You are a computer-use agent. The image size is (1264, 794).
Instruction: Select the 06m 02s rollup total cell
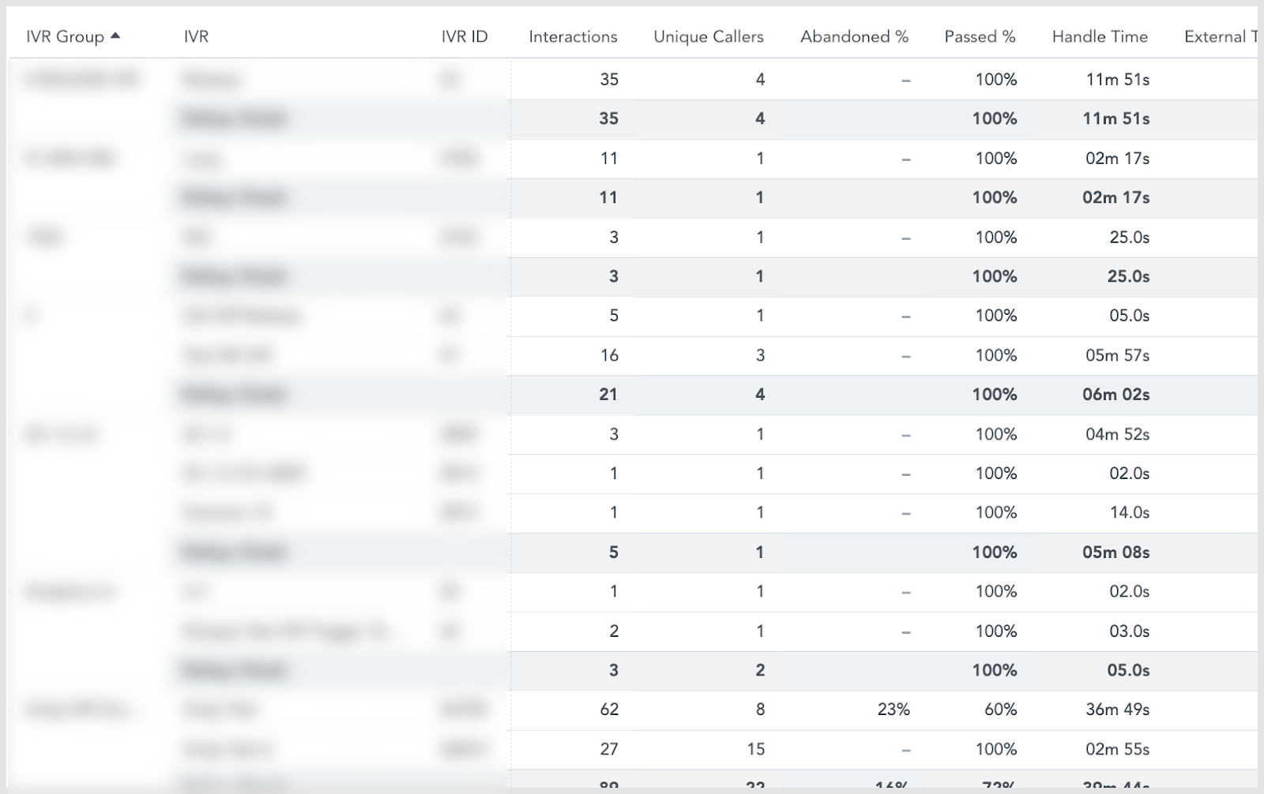(x=1115, y=395)
